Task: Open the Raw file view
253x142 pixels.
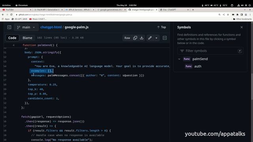Action: [x=127, y=38]
